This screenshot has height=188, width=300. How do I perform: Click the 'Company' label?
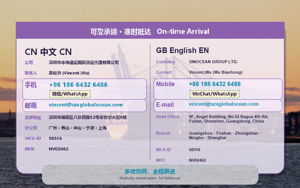click(165, 62)
